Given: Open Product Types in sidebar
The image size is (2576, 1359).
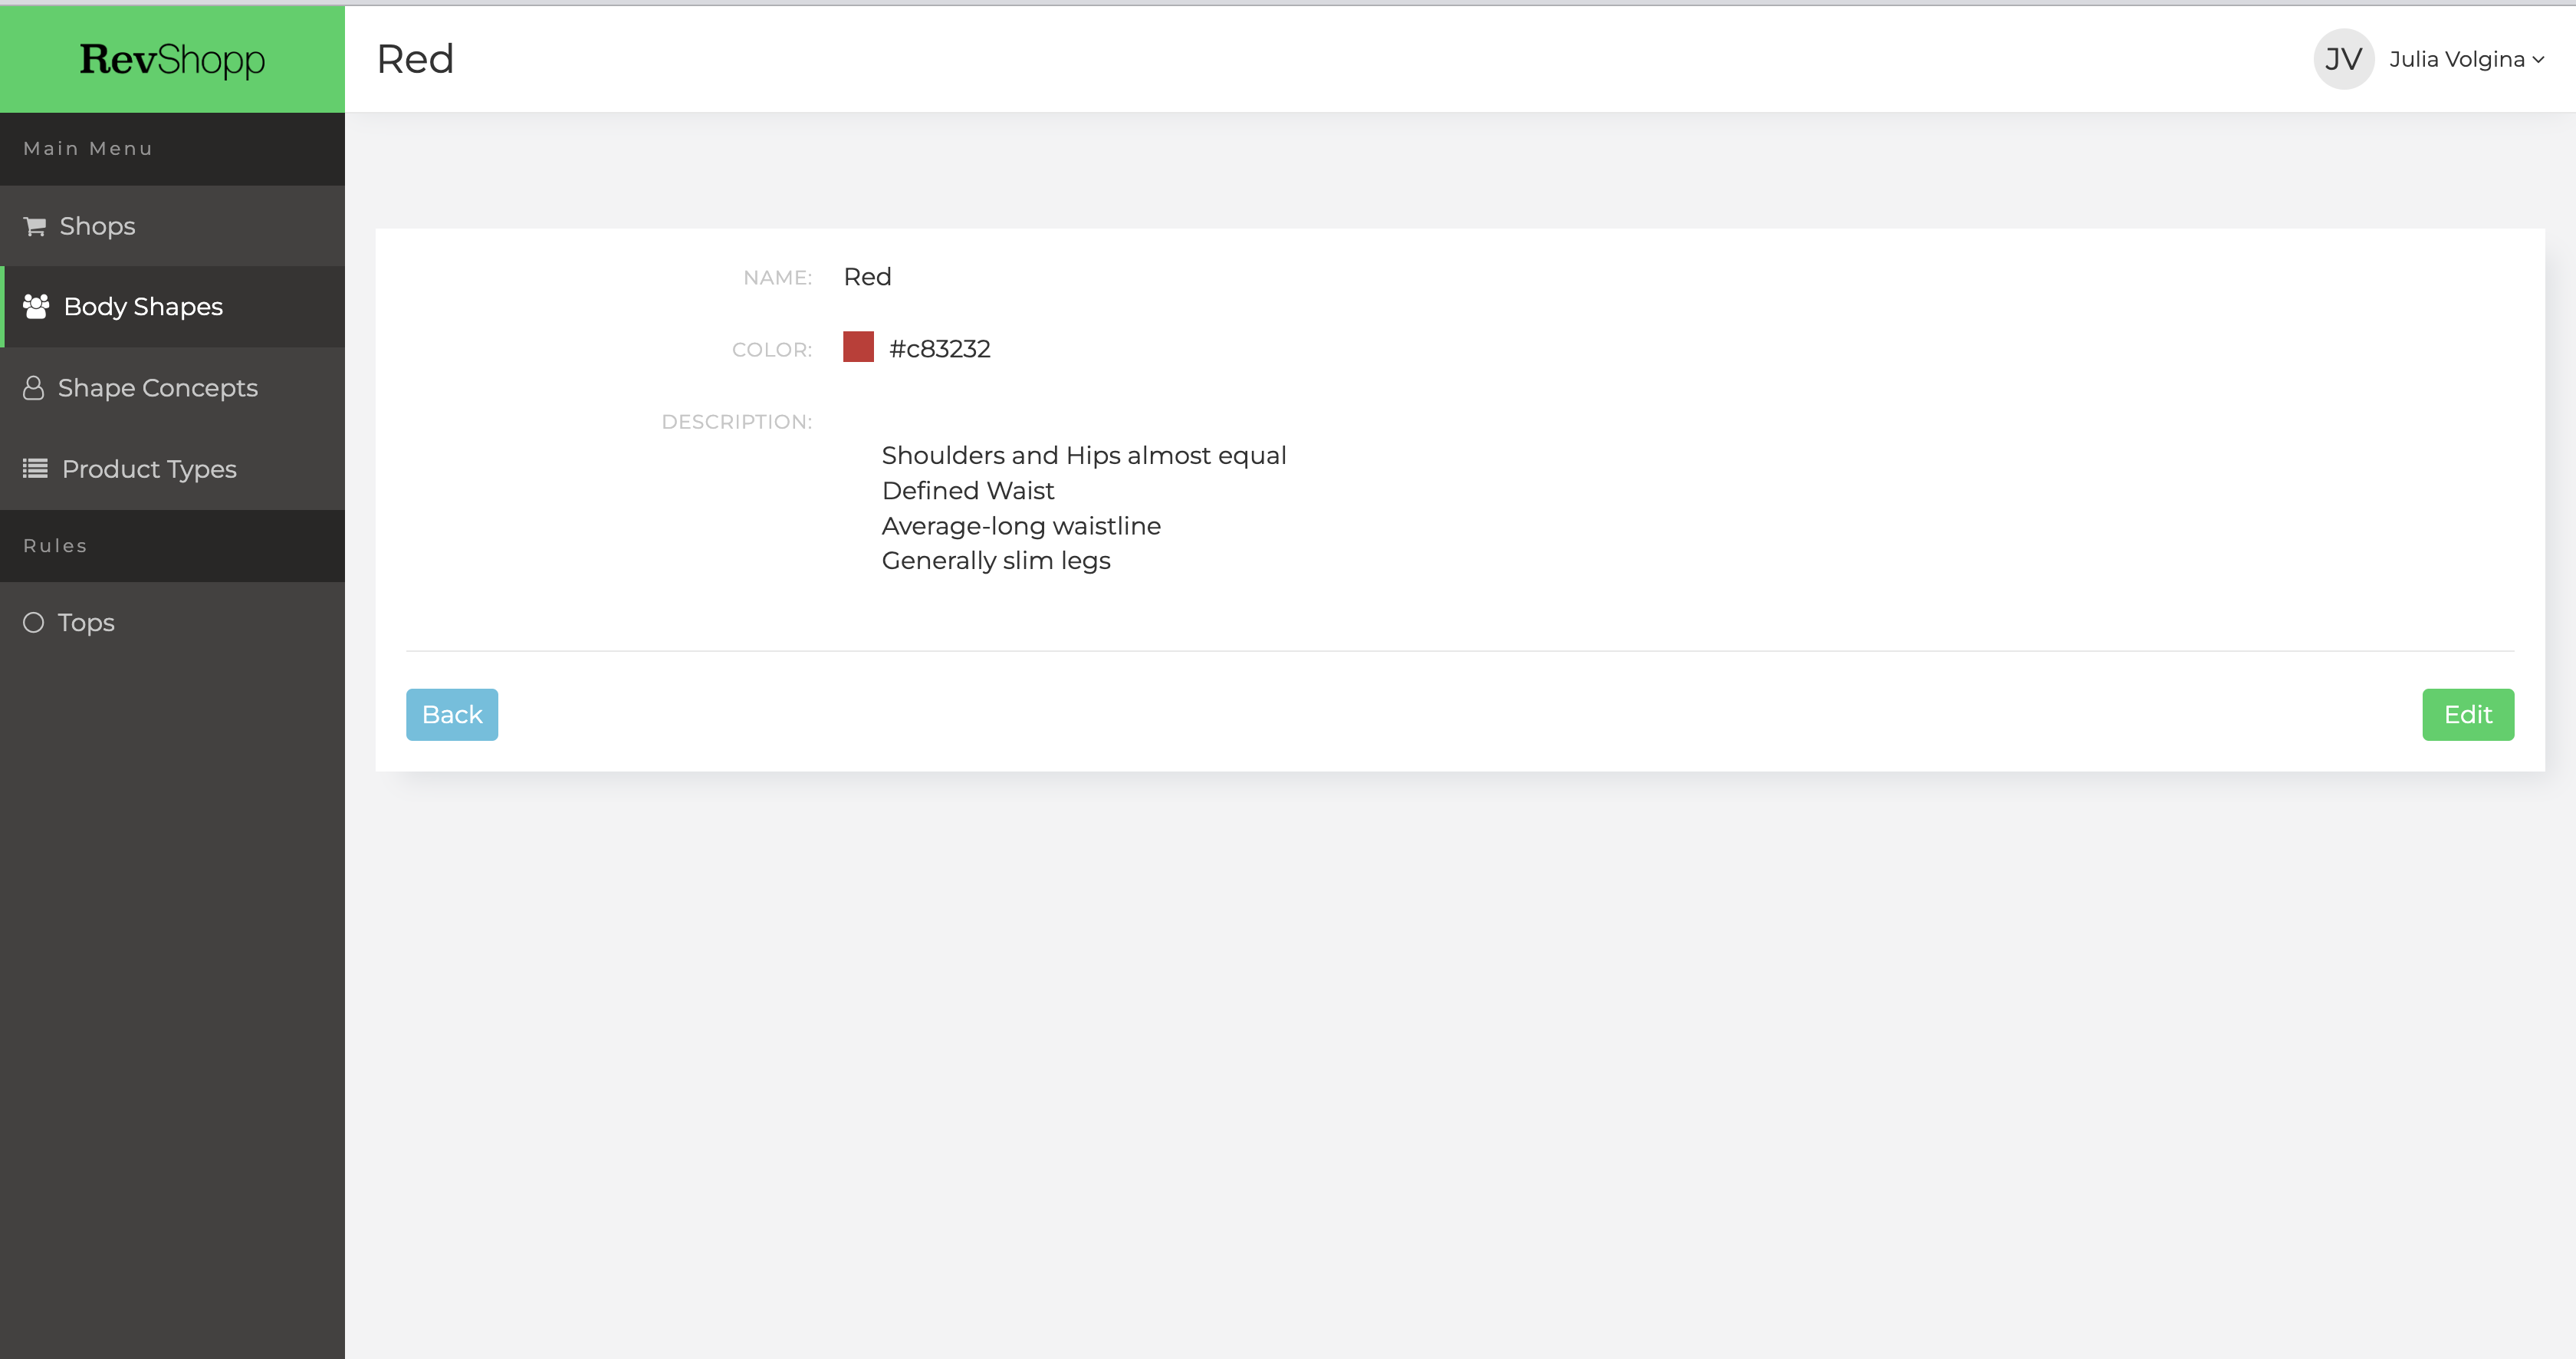Looking at the screenshot, I should pos(172,469).
